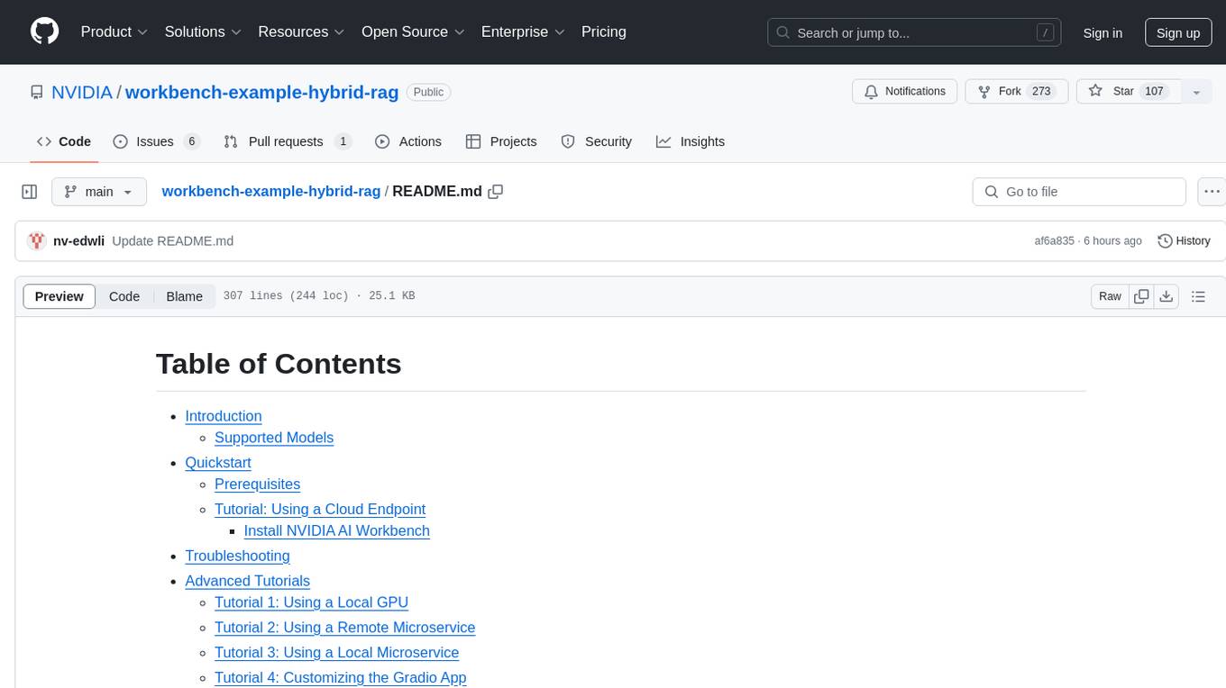
Task: Open the NVIDIA organization link
Action: point(82,92)
